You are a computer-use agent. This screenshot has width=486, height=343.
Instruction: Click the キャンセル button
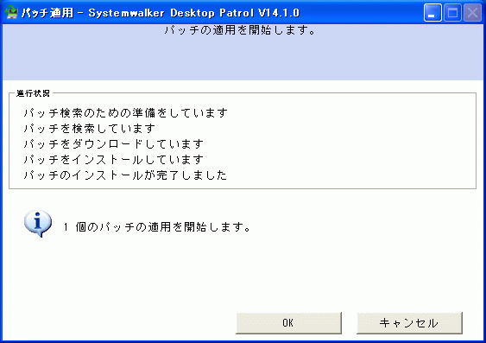pos(409,323)
